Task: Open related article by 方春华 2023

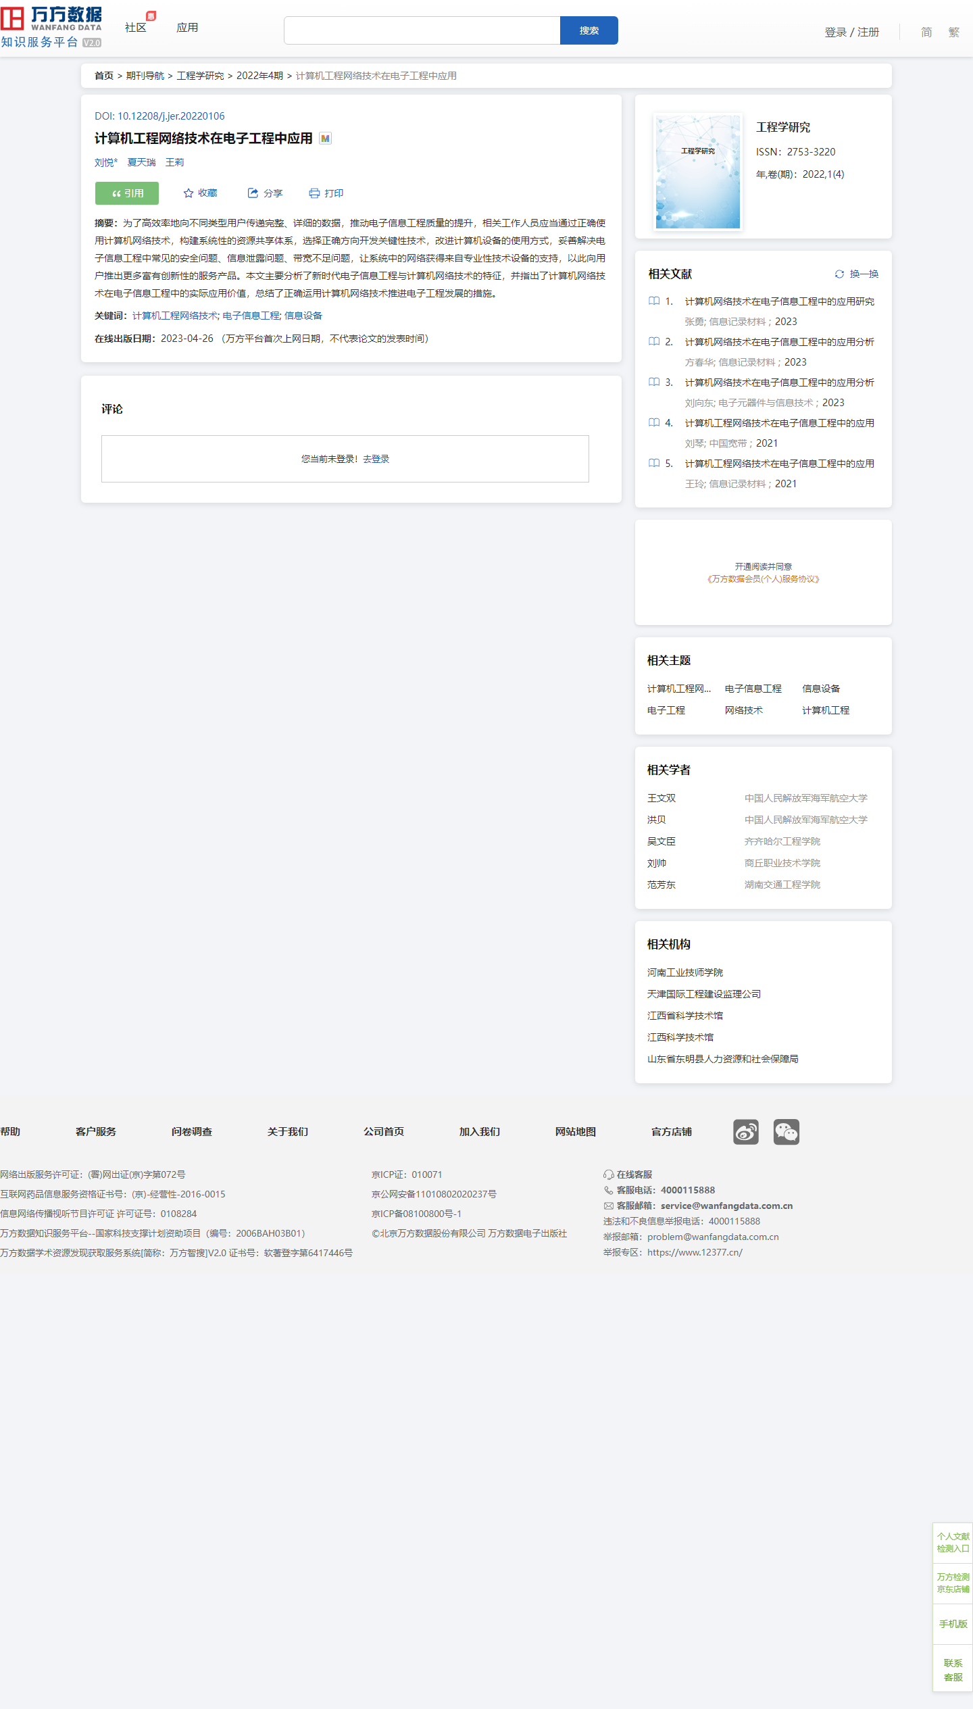Action: pyautogui.click(x=780, y=342)
